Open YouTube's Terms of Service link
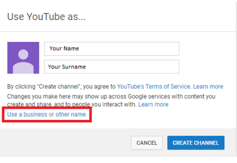 [x=154, y=87]
